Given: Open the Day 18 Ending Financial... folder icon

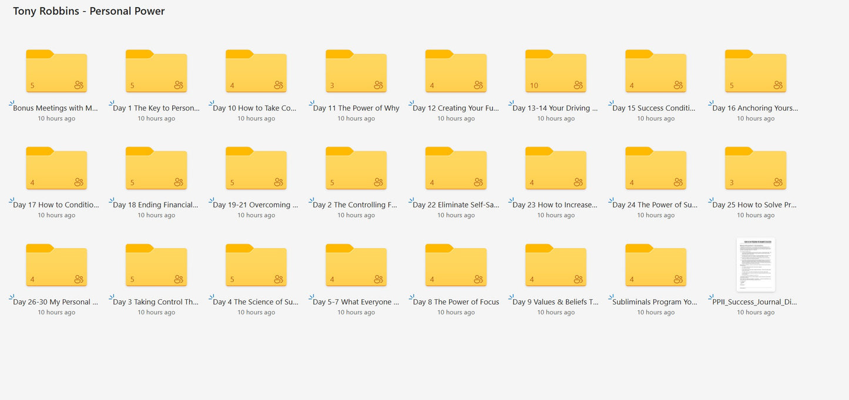Looking at the screenshot, I should click(x=156, y=168).
